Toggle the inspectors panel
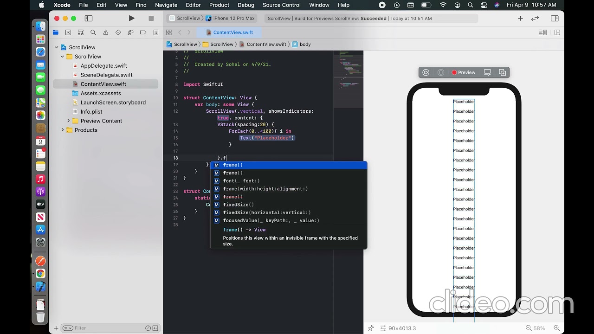The height and width of the screenshot is (334, 594). (555, 19)
